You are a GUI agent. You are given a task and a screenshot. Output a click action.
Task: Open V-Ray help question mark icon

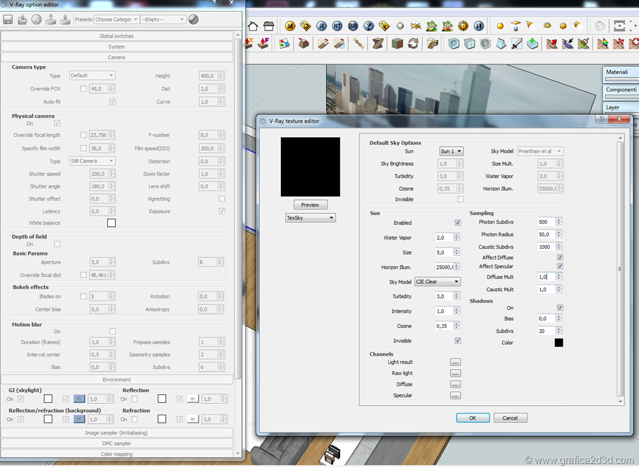369,26
